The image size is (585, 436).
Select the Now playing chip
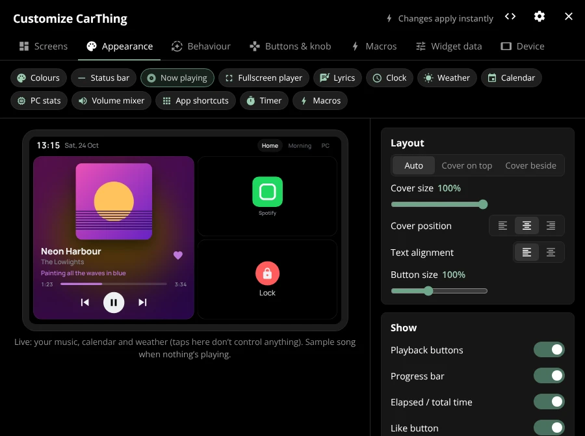pyautogui.click(x=177, y=77)
